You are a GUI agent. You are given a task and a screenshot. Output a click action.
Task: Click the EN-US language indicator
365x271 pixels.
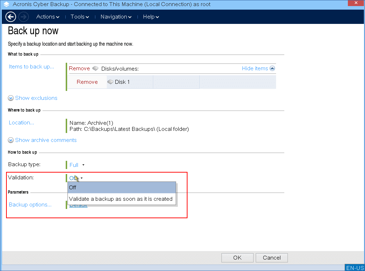click(x=355, y=268)
